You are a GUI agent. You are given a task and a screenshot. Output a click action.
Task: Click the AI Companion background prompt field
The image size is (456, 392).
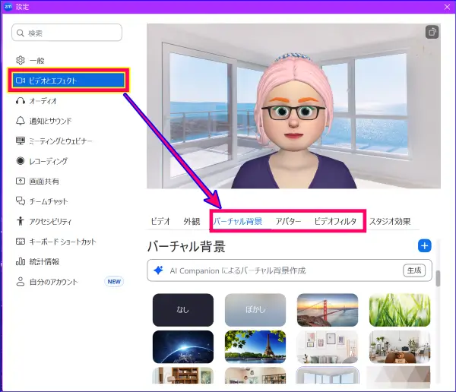click(x=290, y=270)
